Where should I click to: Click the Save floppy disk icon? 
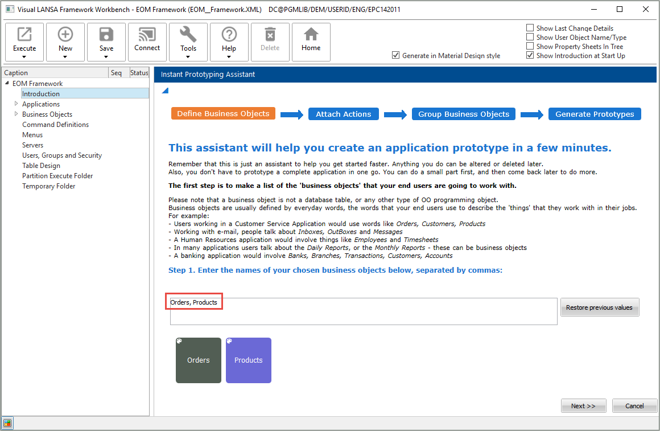(x=106, y=34)
